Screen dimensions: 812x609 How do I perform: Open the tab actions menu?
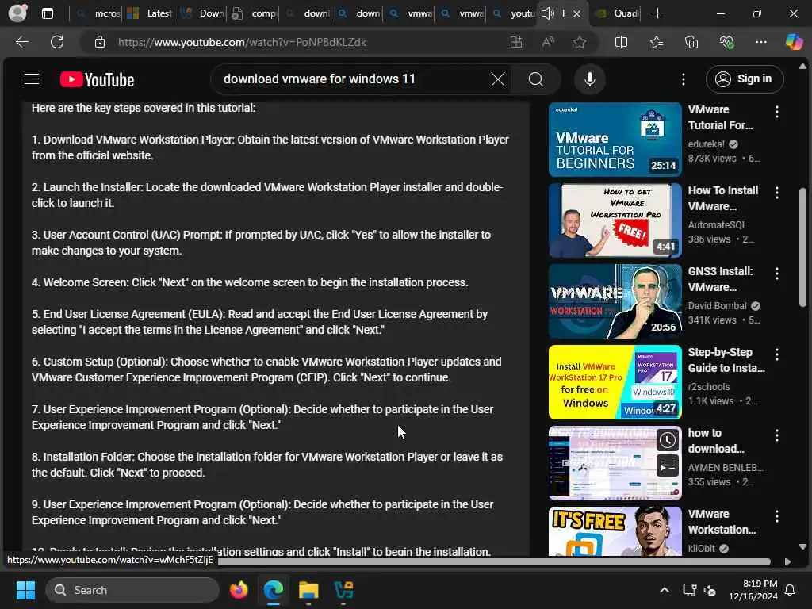point(47,13)
